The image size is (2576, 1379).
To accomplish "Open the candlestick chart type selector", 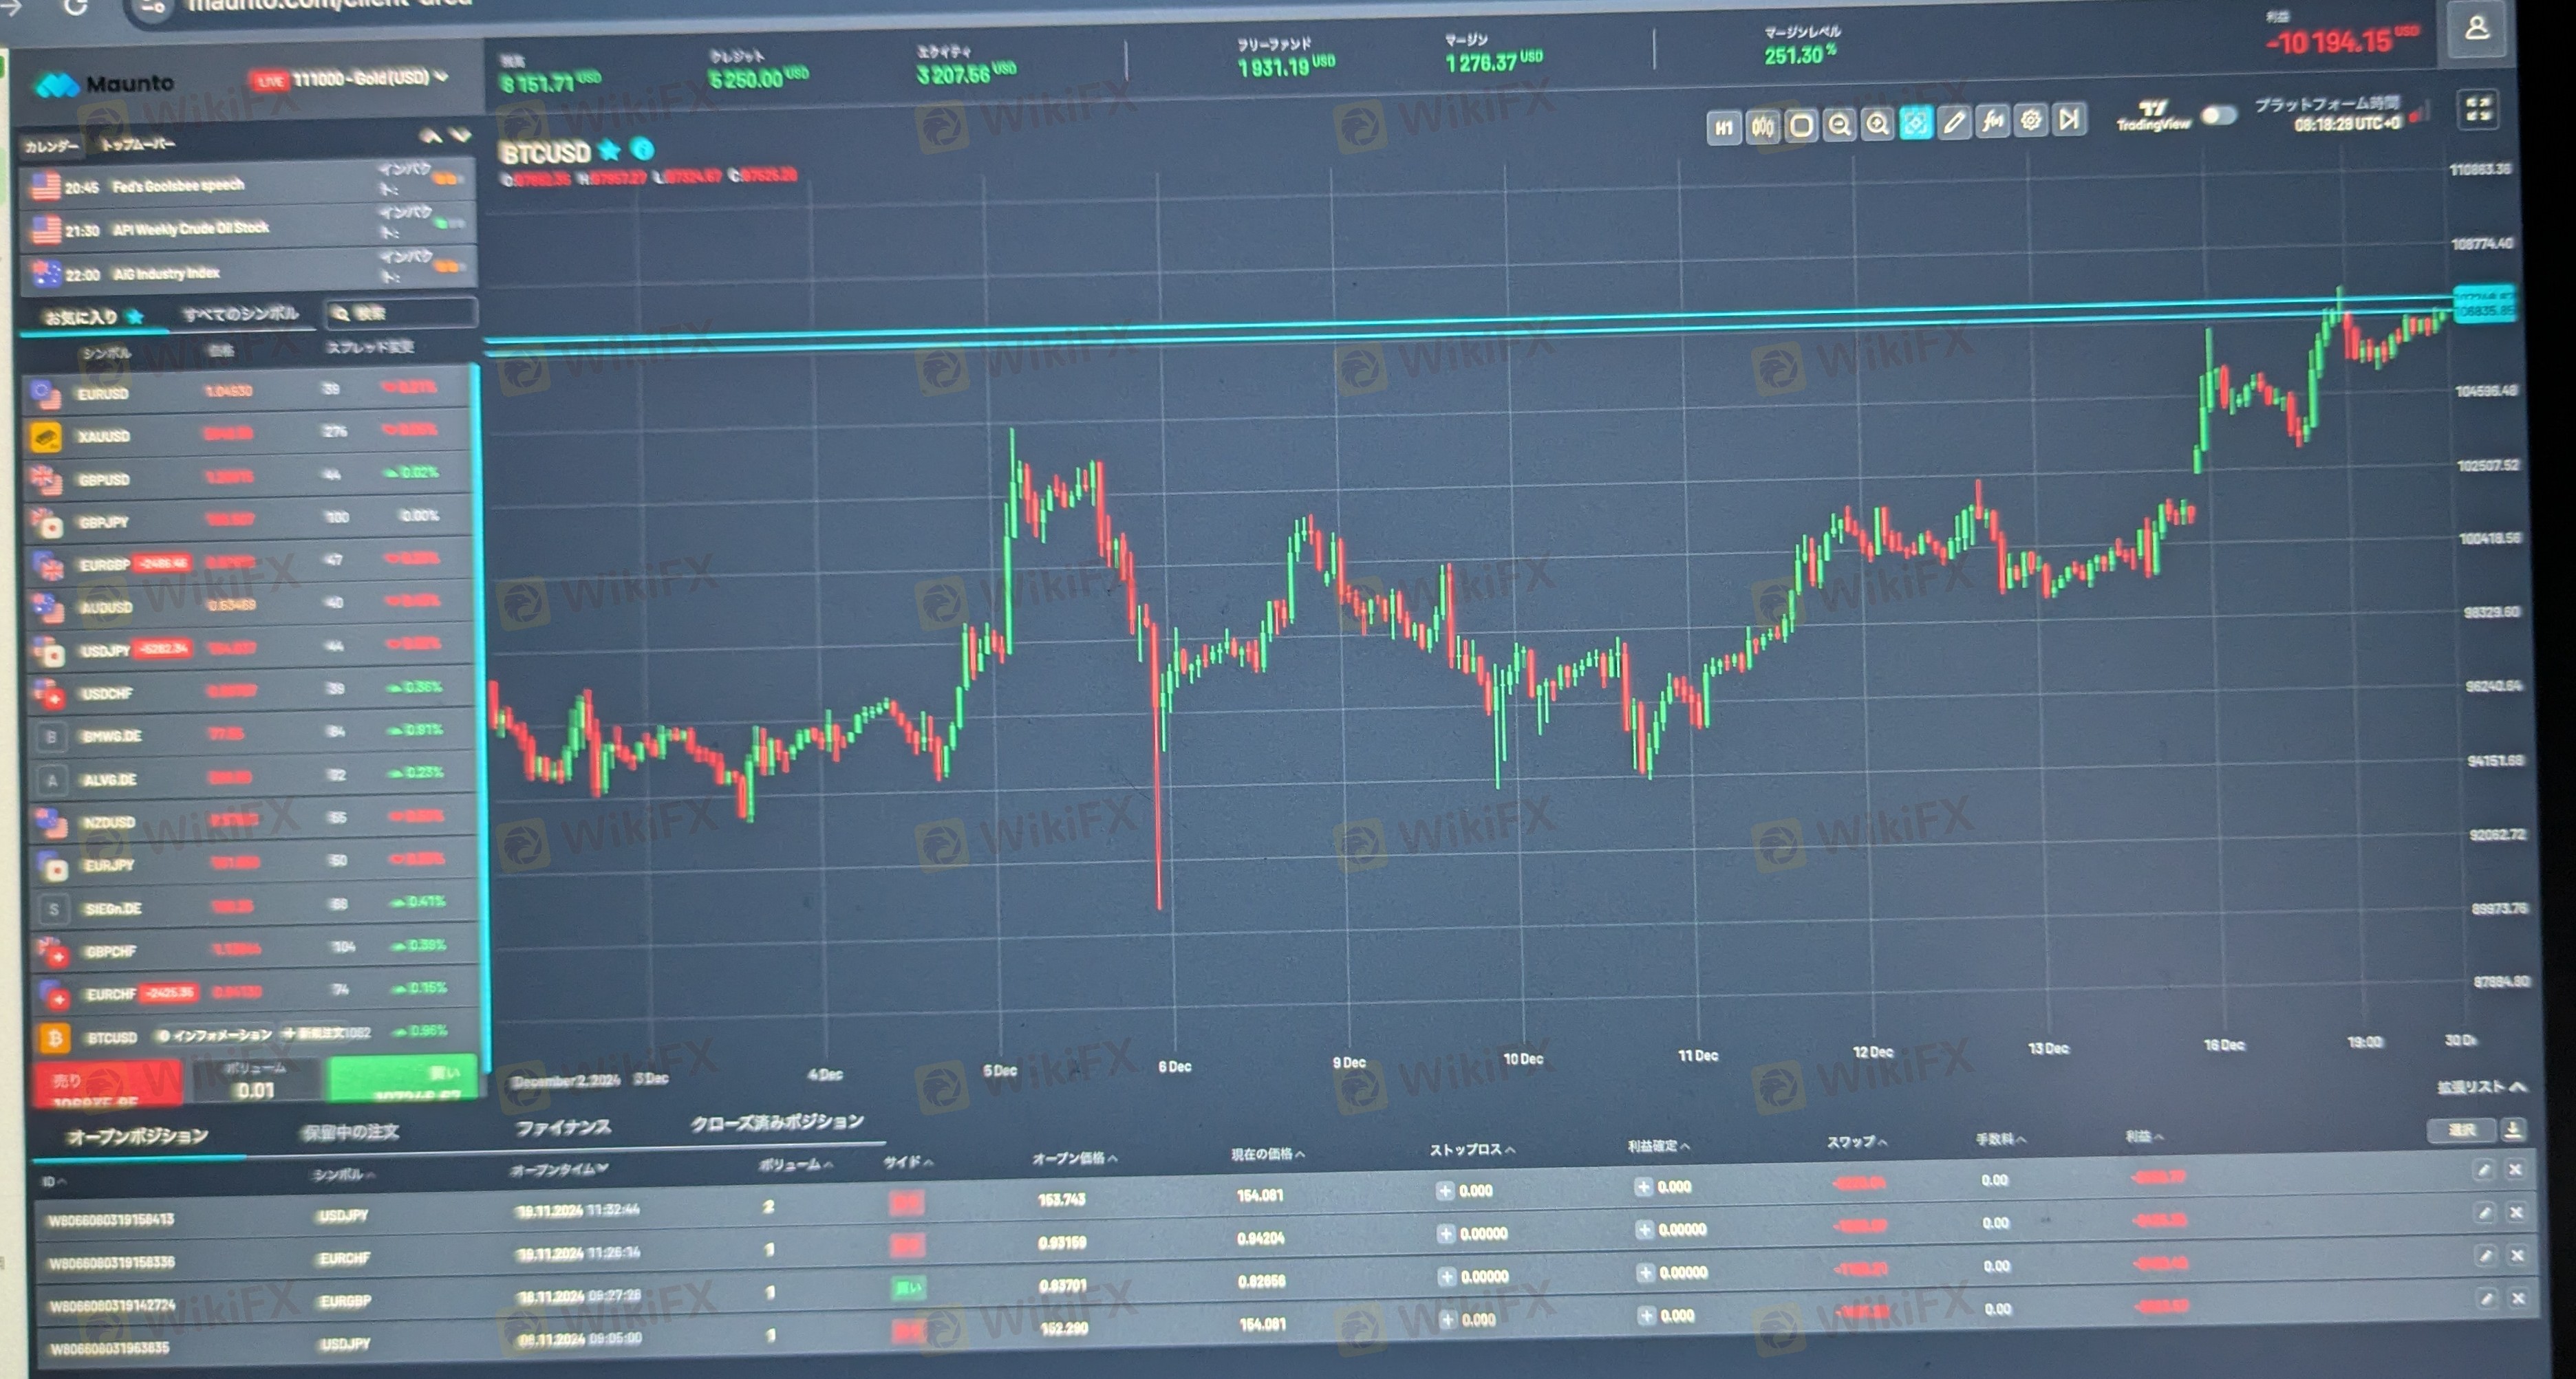I will click(1763, 127).
